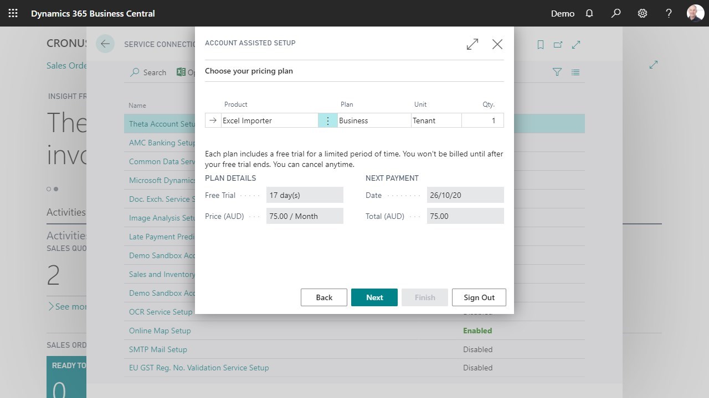Click the Back button

pos(324,297)
